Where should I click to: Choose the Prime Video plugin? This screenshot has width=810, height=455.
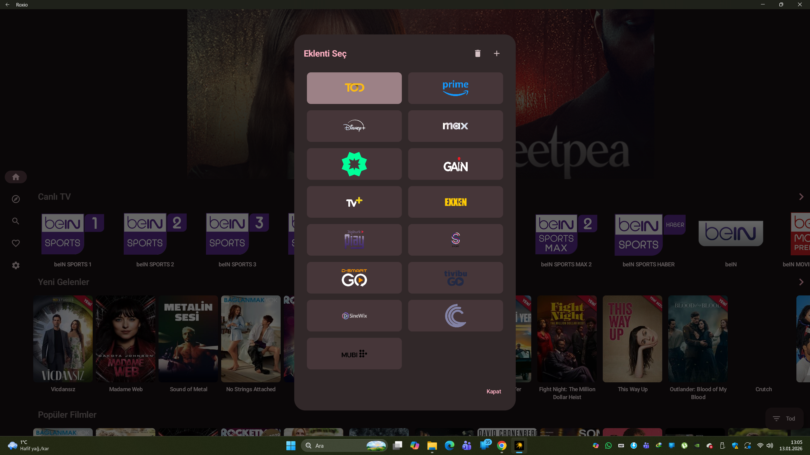pos(456,88)
